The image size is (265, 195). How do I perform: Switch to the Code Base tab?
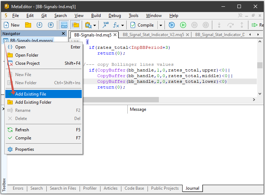click(134, 188)
